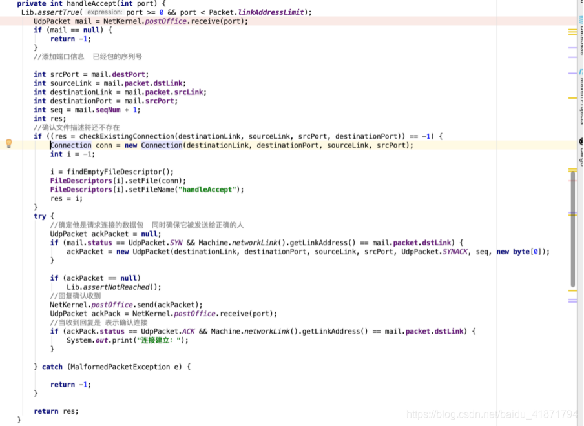Click 'assertNotReached()' call
This screenshot has height=426, width=584.
tap(120, 287)
